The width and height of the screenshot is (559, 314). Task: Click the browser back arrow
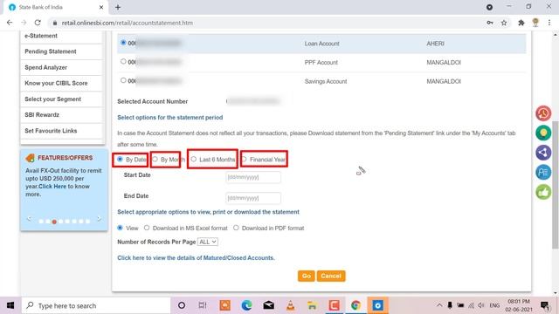click(10, 23)
